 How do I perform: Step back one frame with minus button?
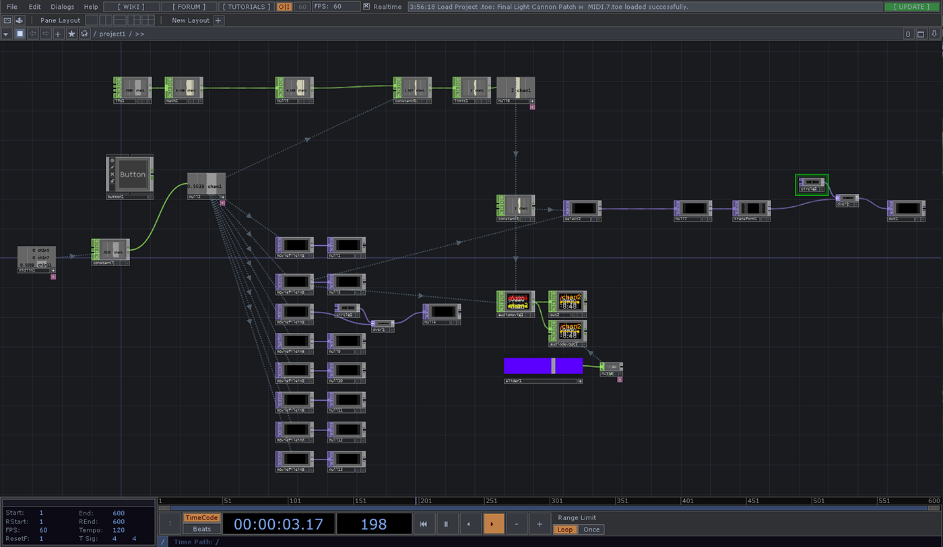click(x=517, y=523)
